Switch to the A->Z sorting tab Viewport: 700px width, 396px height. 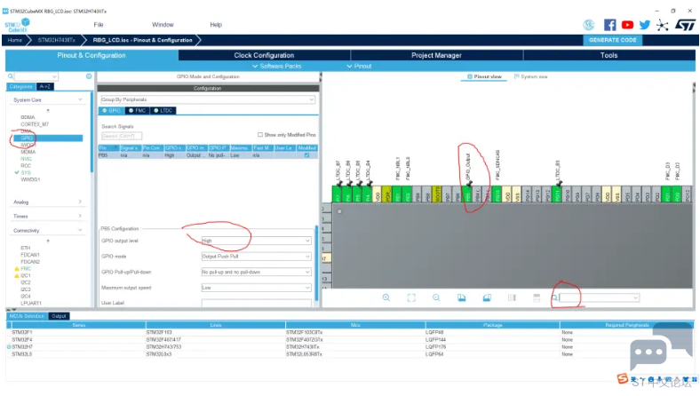[x=44, y=87]
